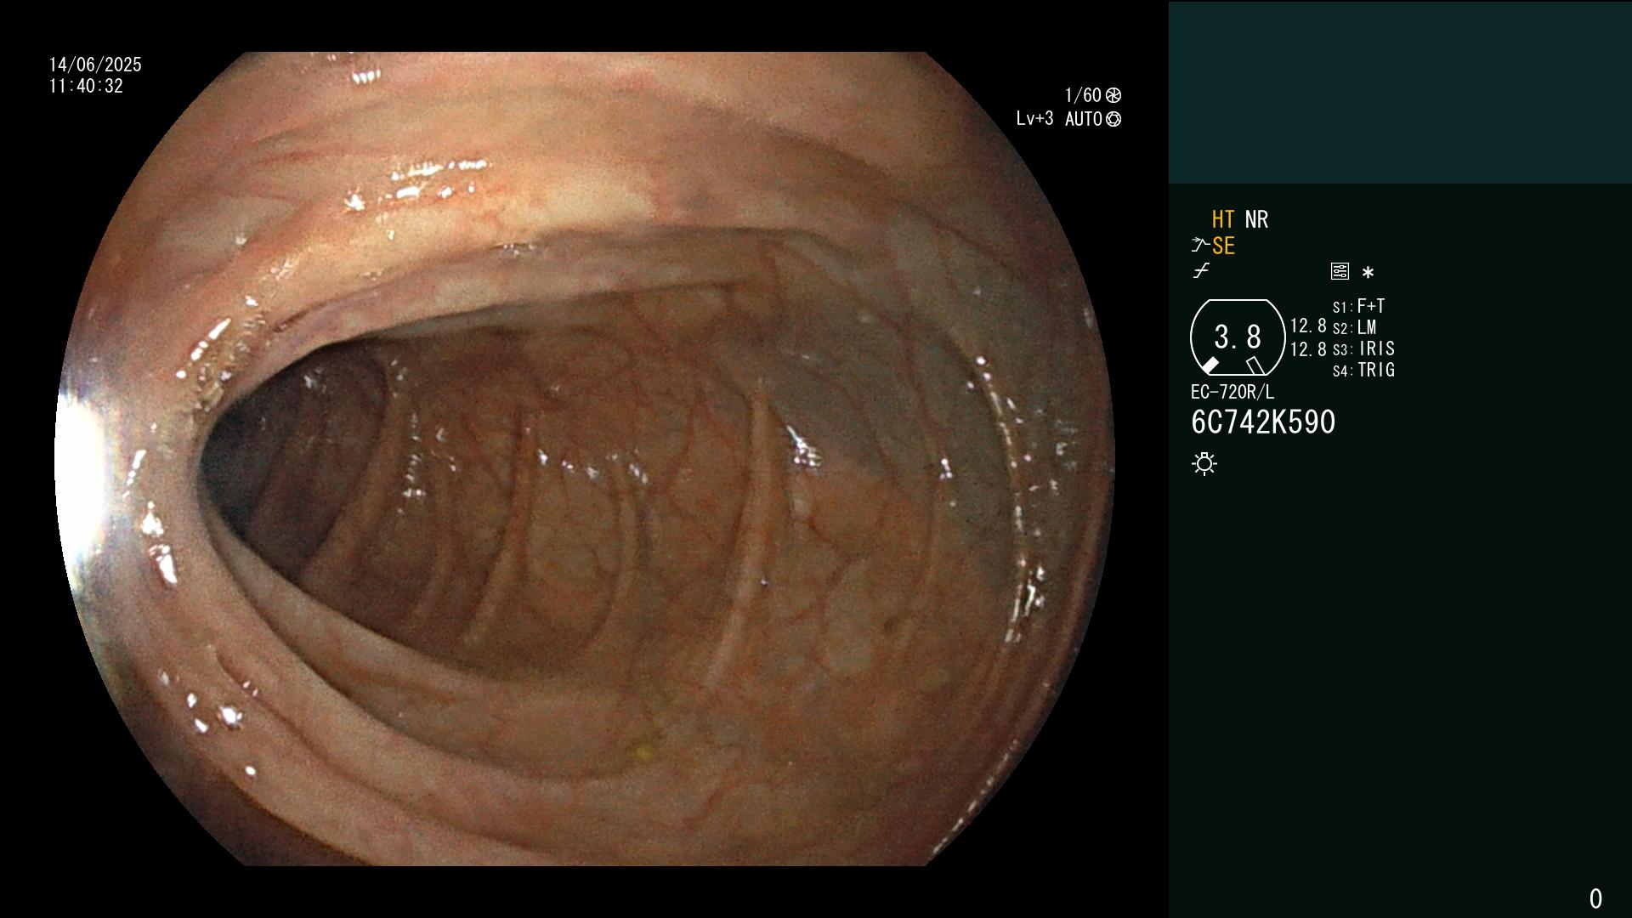Click the filled marker inside the scope diagram
Screen dimensions: 1632x918
1210,365
